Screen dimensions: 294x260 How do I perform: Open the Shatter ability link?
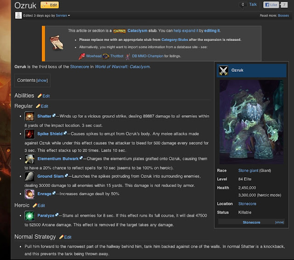click(x=44, y=116)
